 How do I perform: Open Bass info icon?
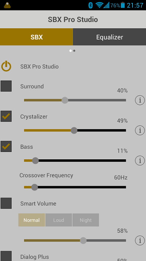point(140,160)
